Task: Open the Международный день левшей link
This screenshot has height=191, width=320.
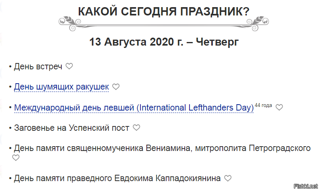Action: (x=134, y=107)
